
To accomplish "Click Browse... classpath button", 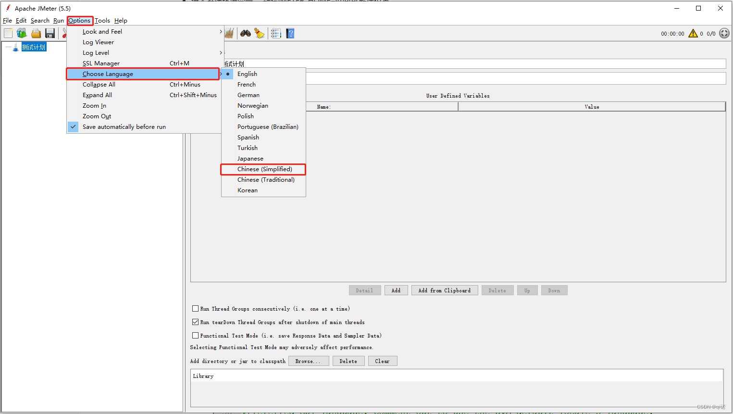I will coord(309,361).
